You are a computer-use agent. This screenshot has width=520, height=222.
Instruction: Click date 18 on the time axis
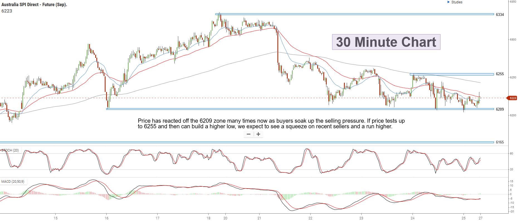coord(208,218)
